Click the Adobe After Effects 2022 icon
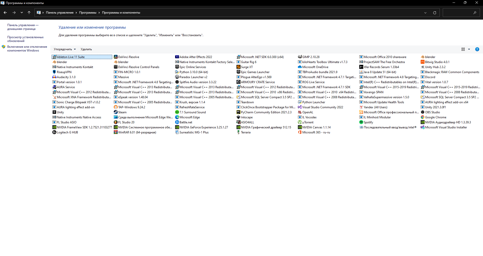483x256 pixels. tap(177, 57)
